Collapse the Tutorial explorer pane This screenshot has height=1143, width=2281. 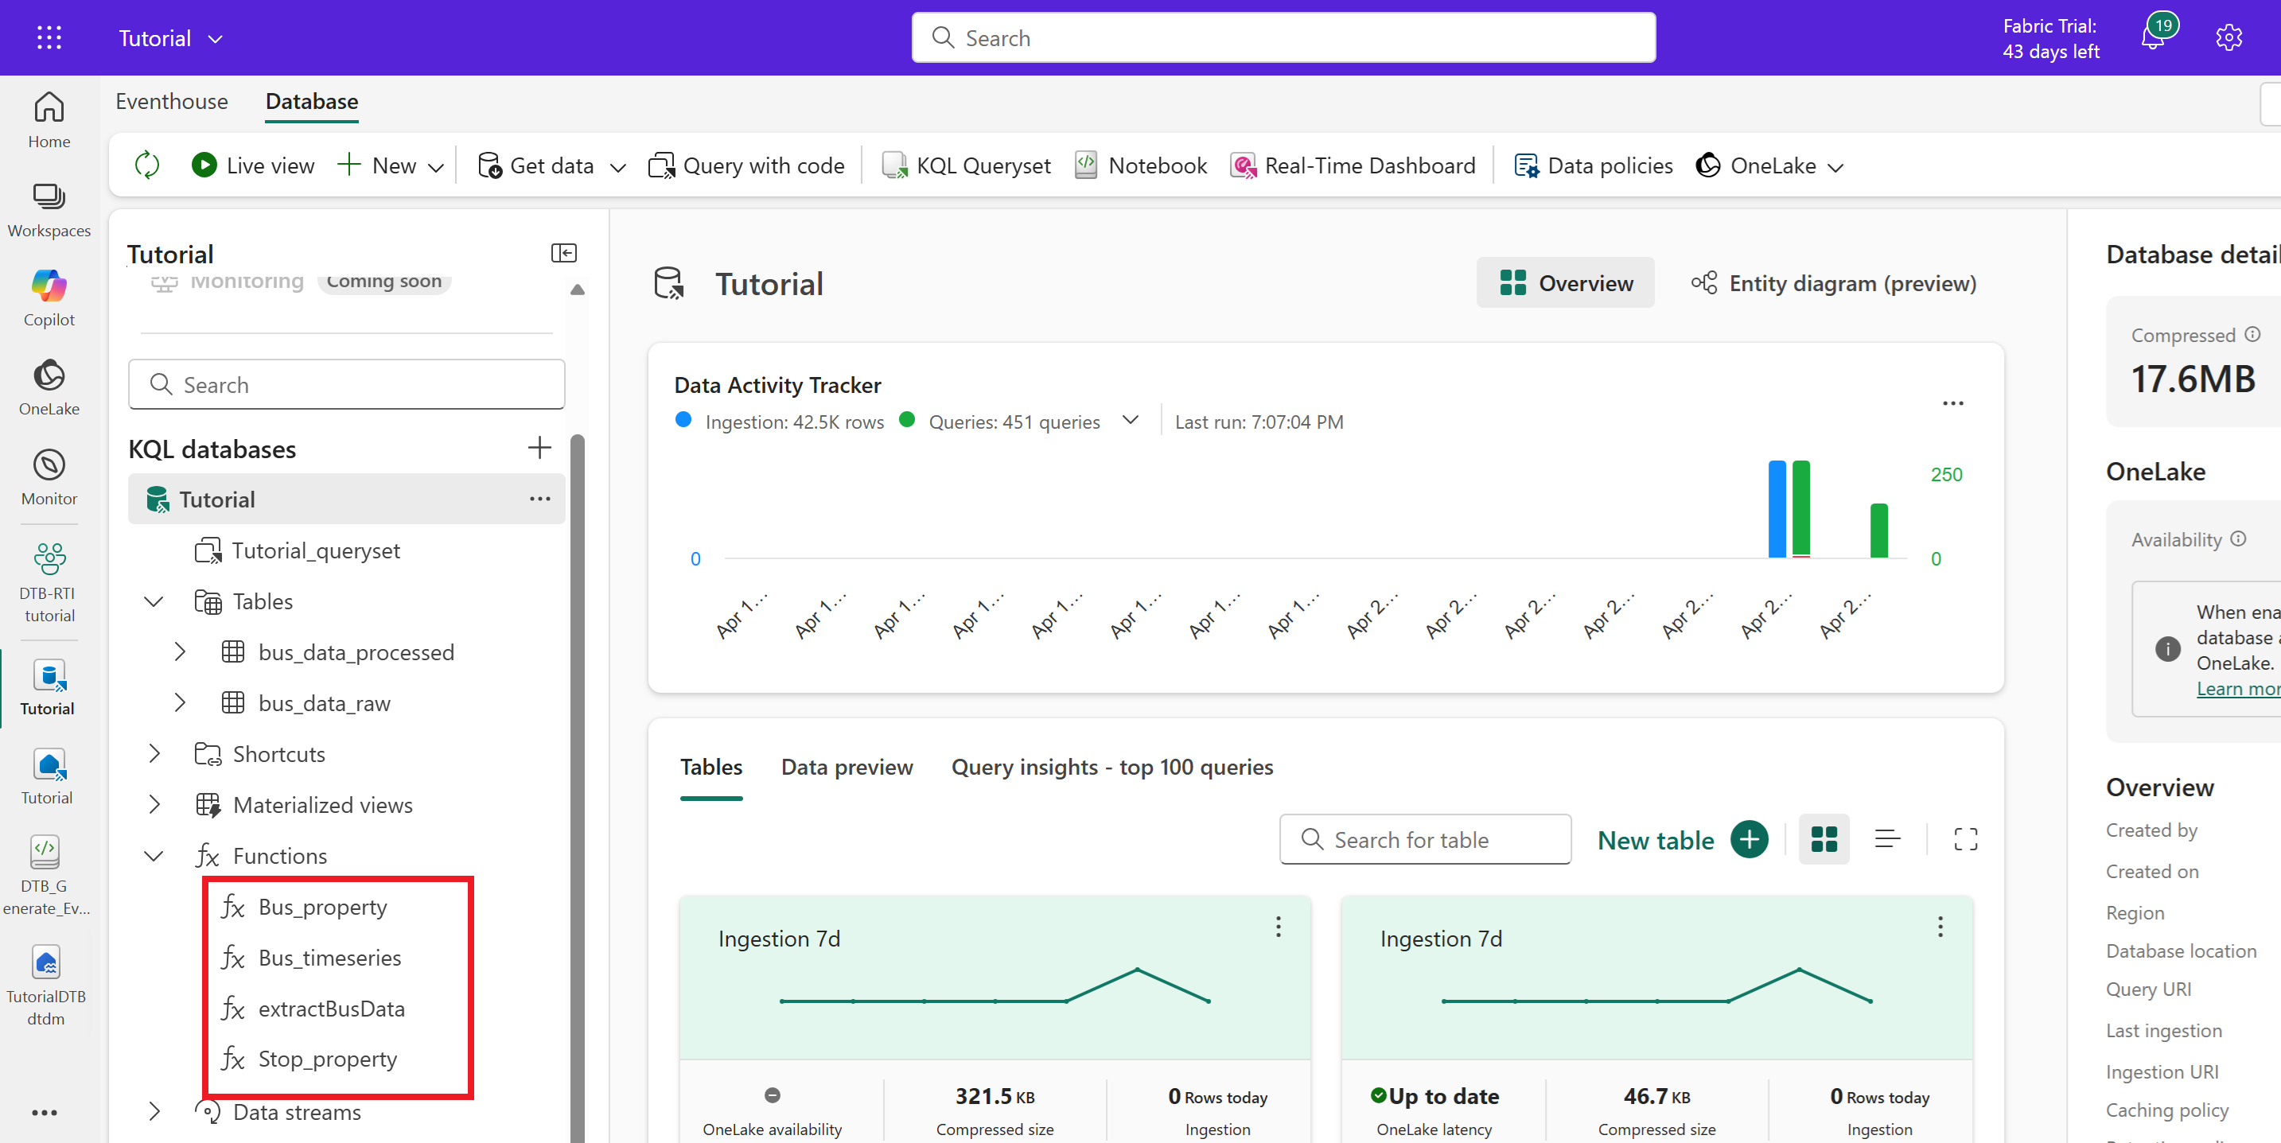pos(563,253)
